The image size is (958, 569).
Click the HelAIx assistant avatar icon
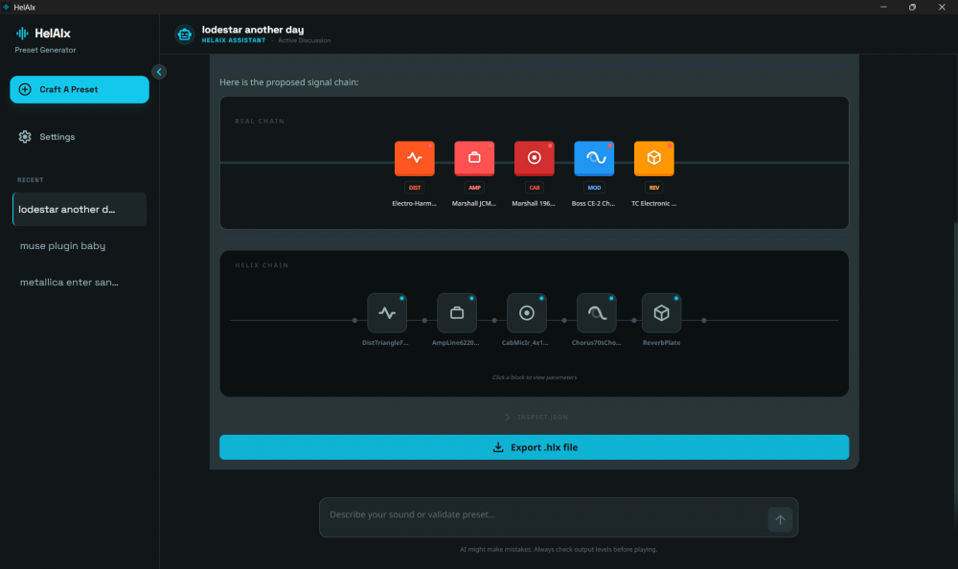click(184, 34)
